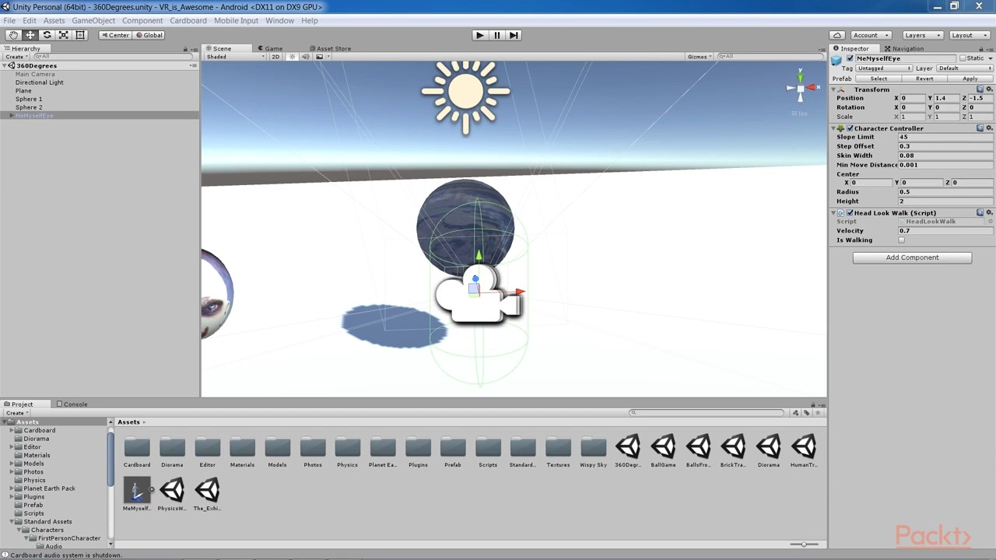Collapse the Transform component

click(834, 89)
